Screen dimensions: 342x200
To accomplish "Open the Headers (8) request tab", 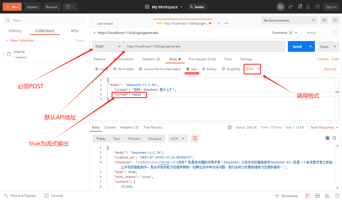I will pyautogui.click(x=151, y=59).
